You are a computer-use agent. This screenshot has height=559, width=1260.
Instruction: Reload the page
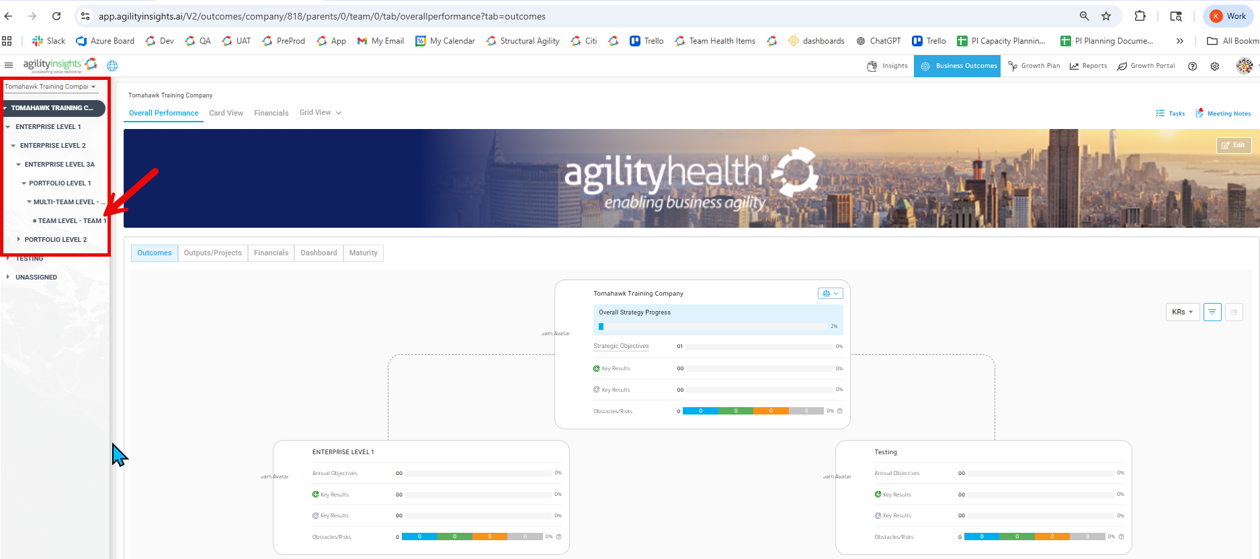tap(56, 16)
